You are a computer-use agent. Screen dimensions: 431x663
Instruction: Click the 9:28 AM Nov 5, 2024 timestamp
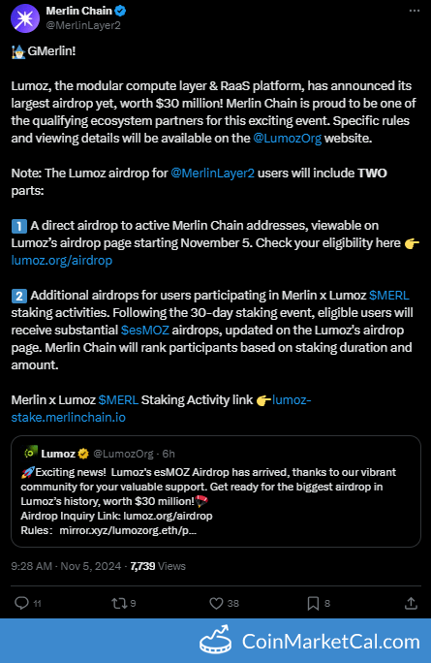(66, 566)
